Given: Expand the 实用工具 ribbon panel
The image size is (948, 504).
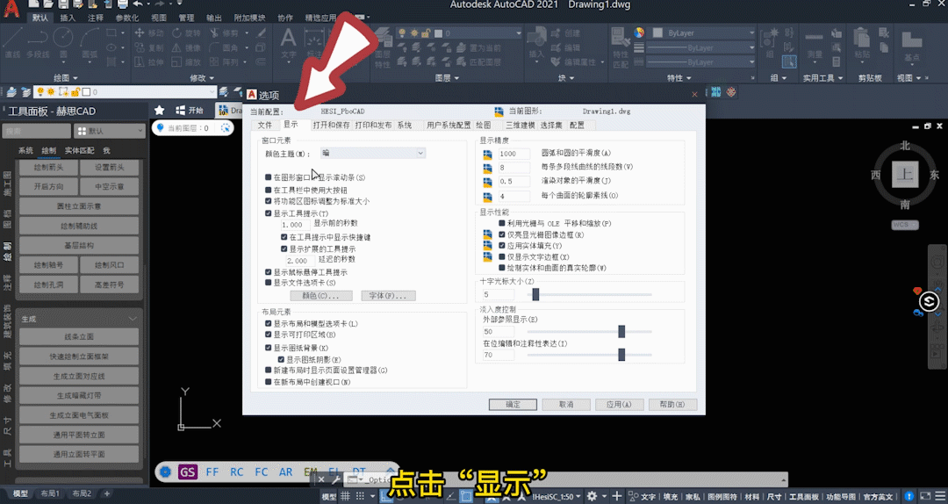Looking at the screenshot, I should (822, 77).
